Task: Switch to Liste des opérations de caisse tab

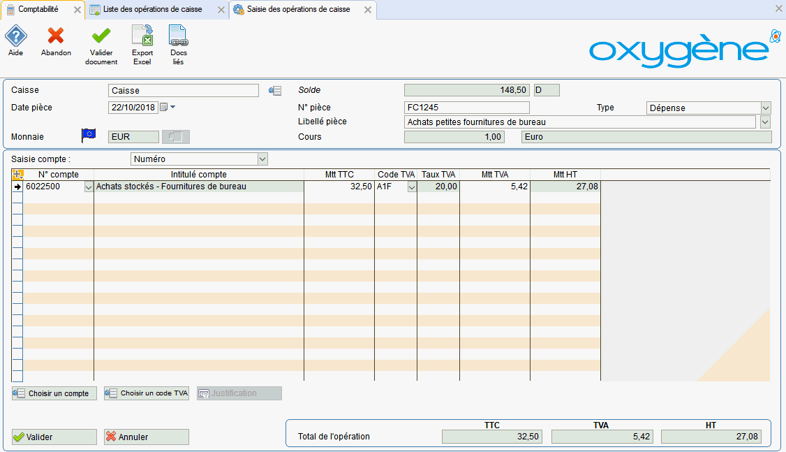Action: pyautogui.click(x=151, y=10)
